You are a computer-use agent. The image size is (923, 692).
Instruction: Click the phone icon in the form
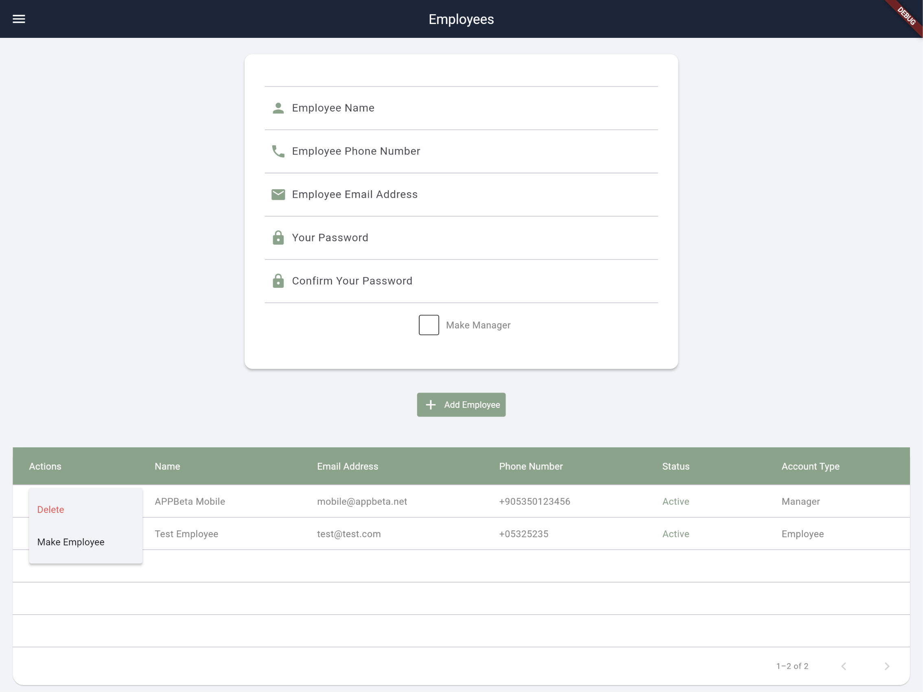278,151
